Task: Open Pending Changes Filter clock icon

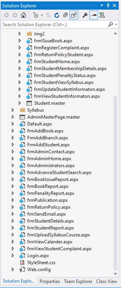Action: click(x=36, y=15)
